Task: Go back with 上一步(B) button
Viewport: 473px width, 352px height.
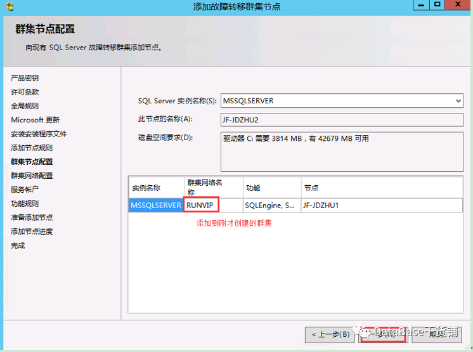Action: [330, 334]
